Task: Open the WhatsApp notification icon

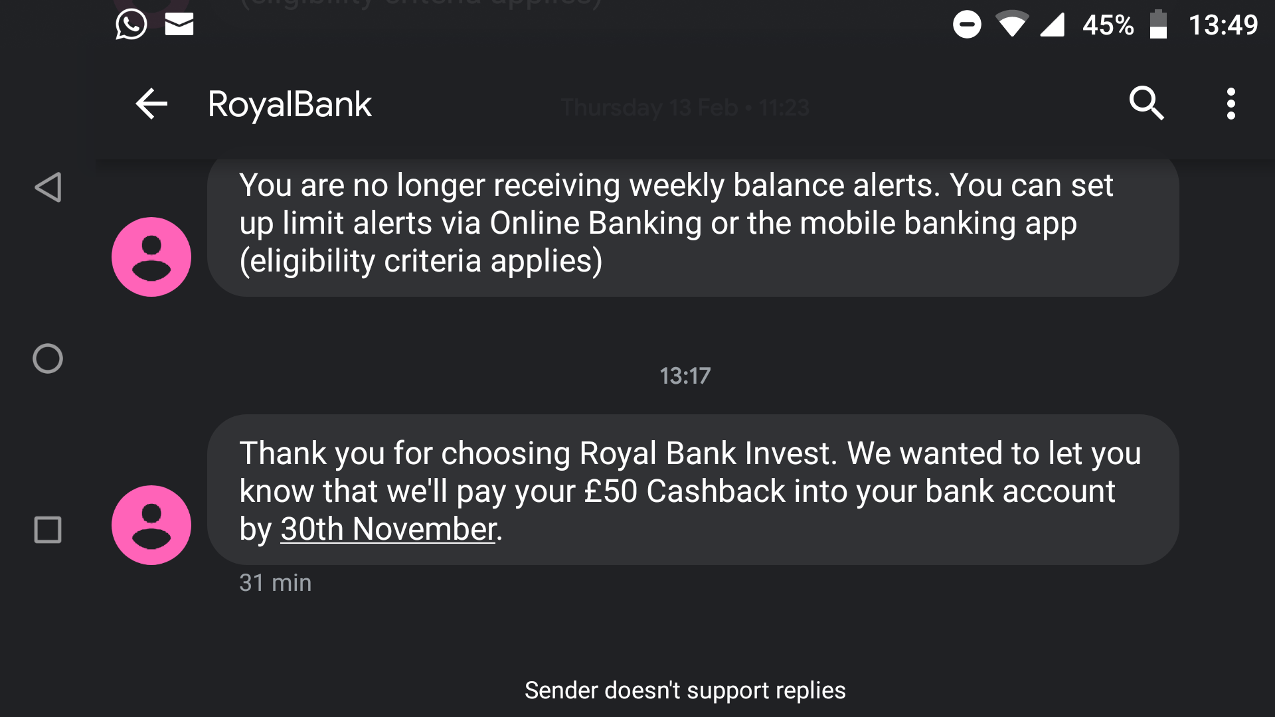Action: pyautogui.click(x=131, y=25)
